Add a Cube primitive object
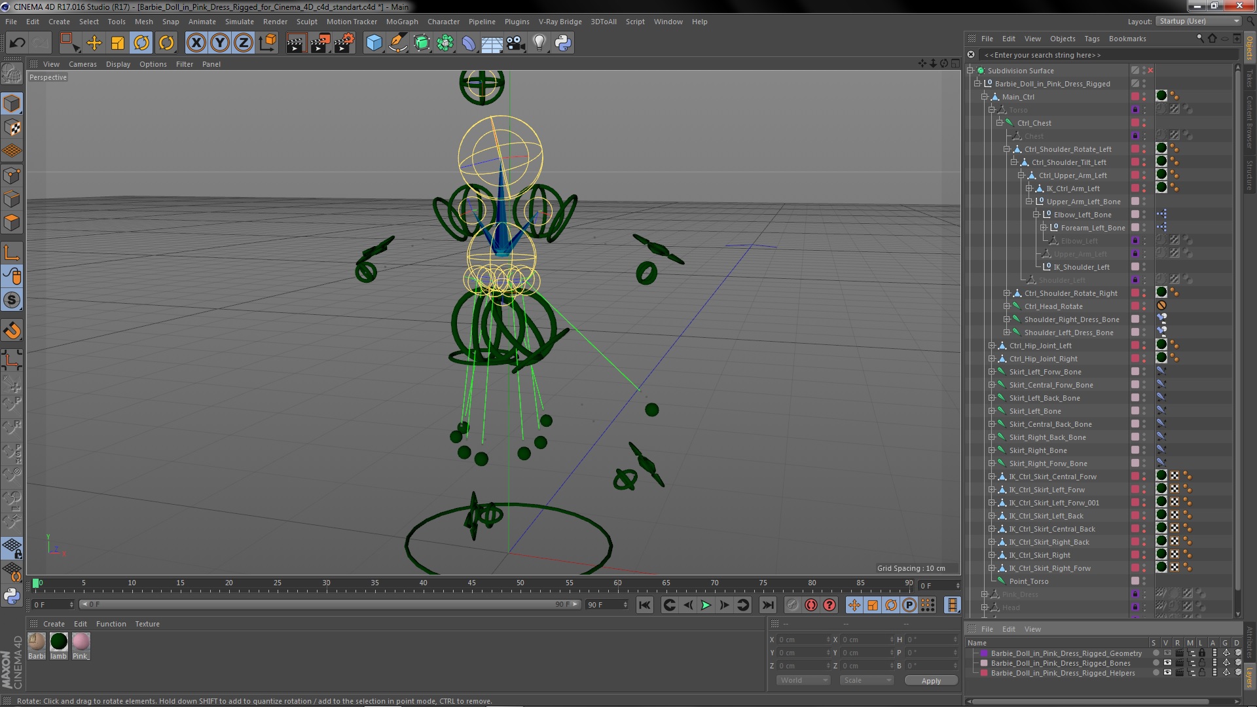 pyautogui.click(x=374, y=43)
